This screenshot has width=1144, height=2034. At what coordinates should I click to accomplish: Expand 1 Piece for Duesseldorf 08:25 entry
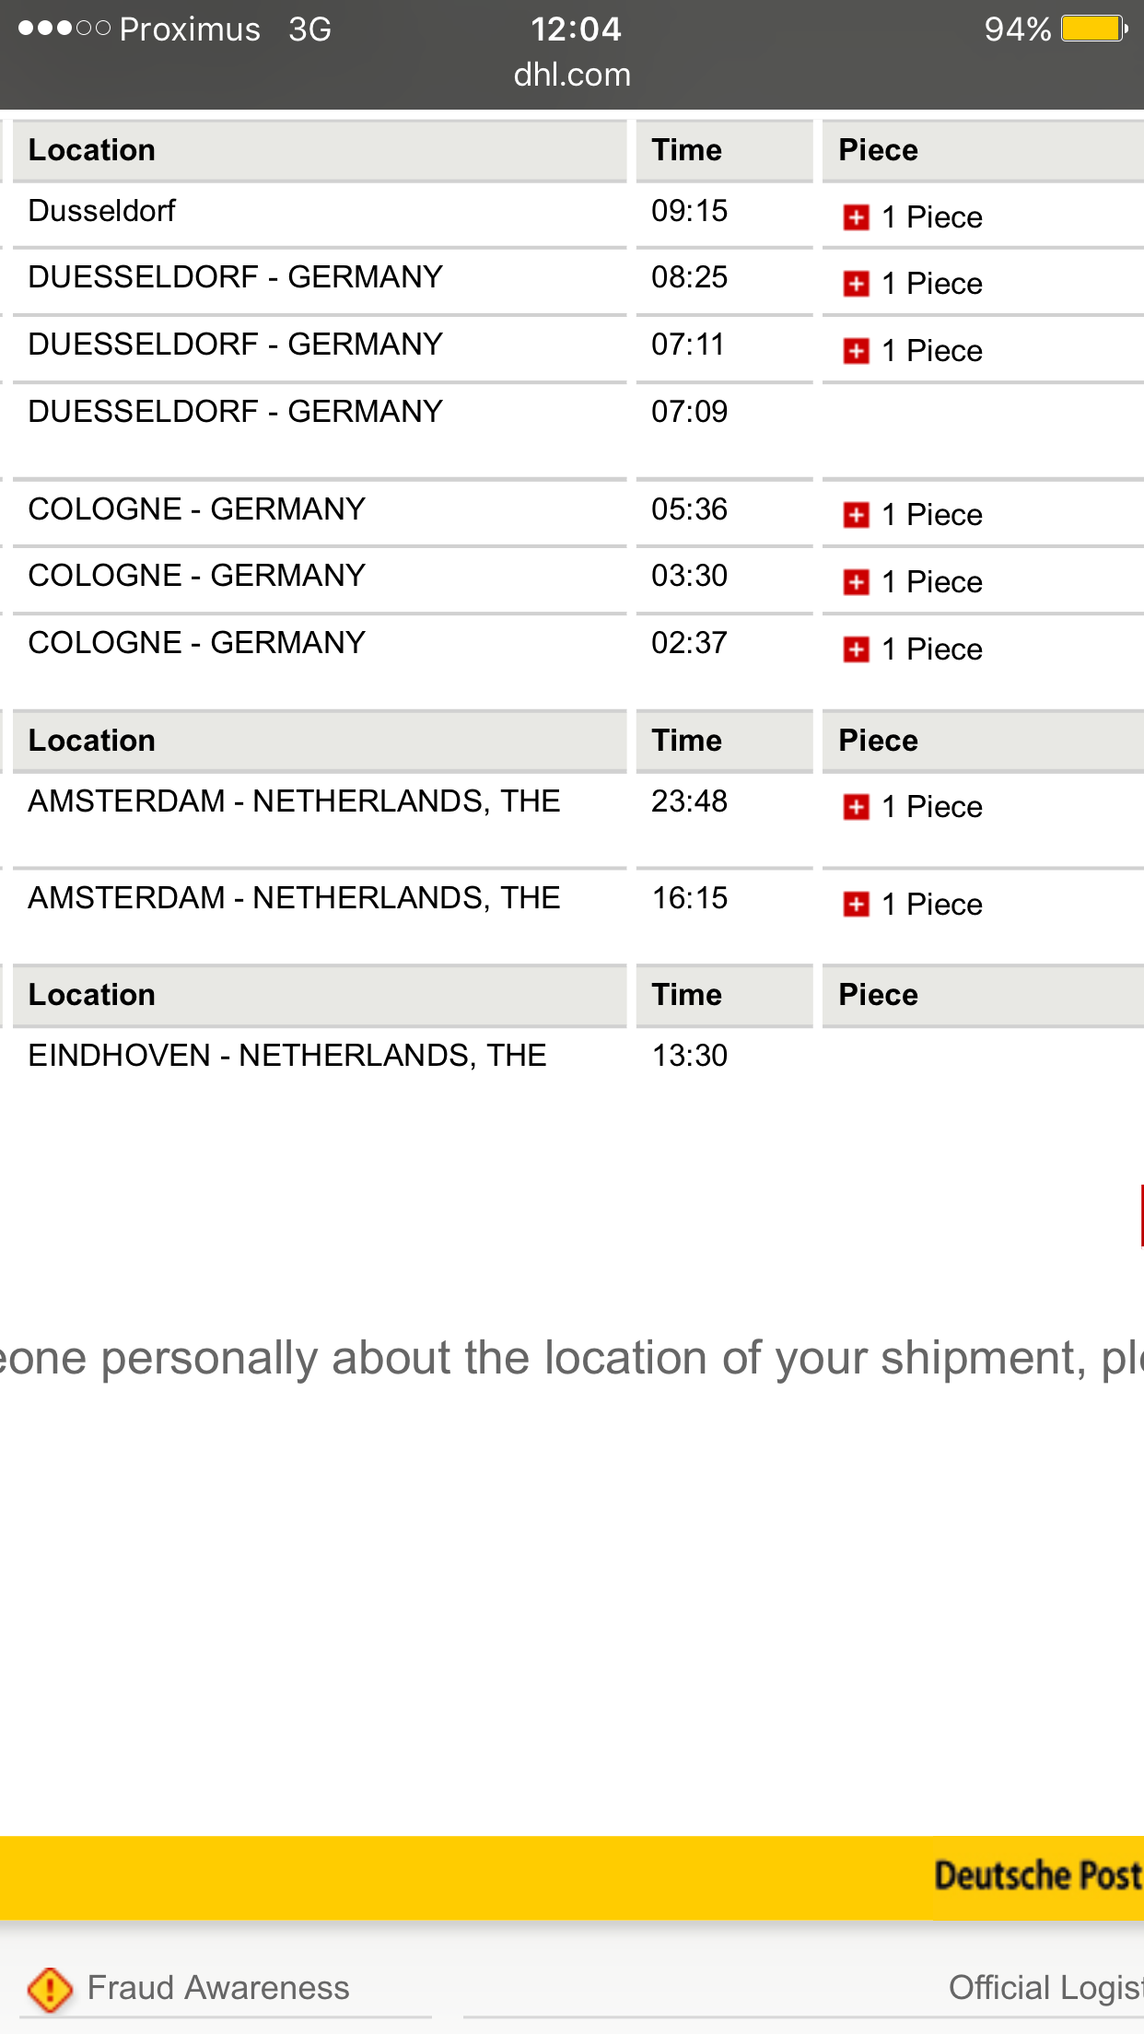(x=856, y=284)
